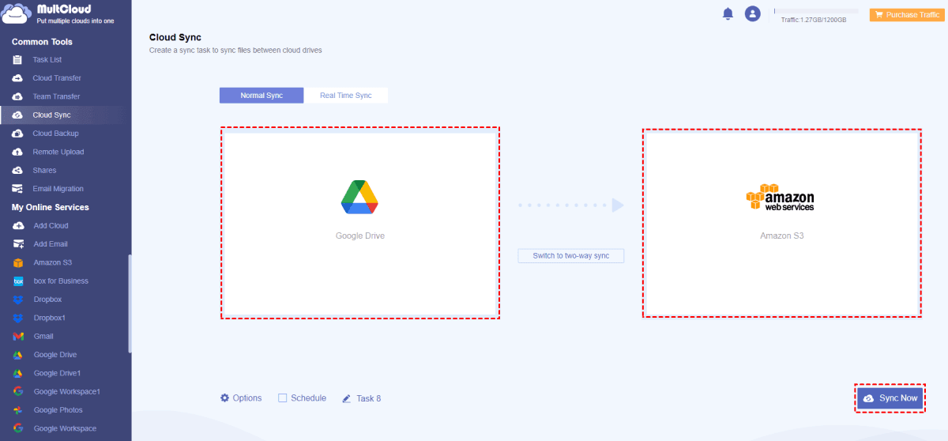The image size is (948, 441).
Task: Switch to the Normal Sync tab
Action: (261, 96)
